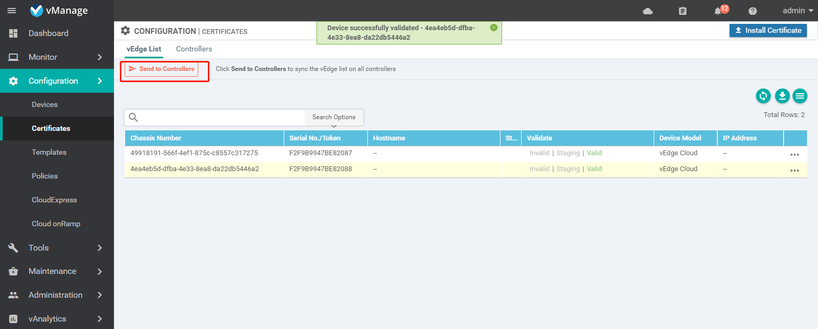Switch to the Controllers tab
The image size is (818, 329).
point(194,49)
